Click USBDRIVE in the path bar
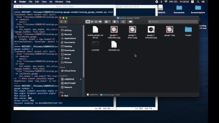This screenshot has width=219, height=123. [92, 95]
